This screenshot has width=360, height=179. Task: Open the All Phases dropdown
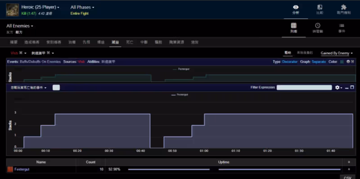tap(82, 7)
